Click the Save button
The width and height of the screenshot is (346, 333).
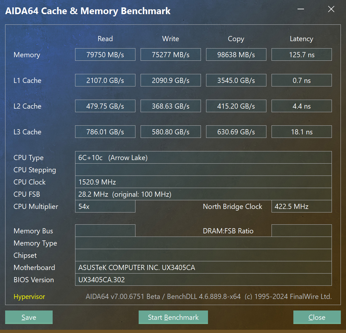point(29,317)
